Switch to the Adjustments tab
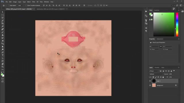 tap(160, 39)
